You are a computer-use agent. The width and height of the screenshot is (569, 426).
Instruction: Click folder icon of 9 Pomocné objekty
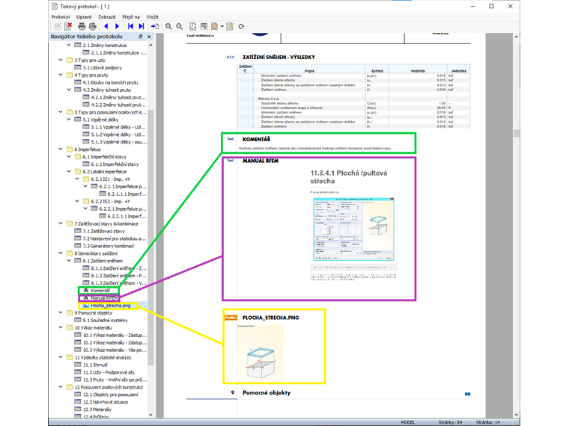point(70,312)
